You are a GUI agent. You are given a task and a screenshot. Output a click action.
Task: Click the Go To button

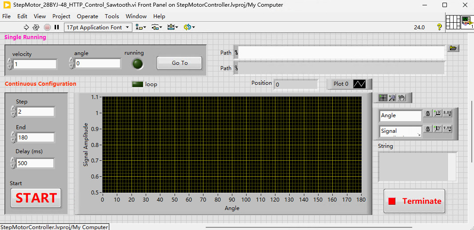pyautogui.click(x=179, y=63)
